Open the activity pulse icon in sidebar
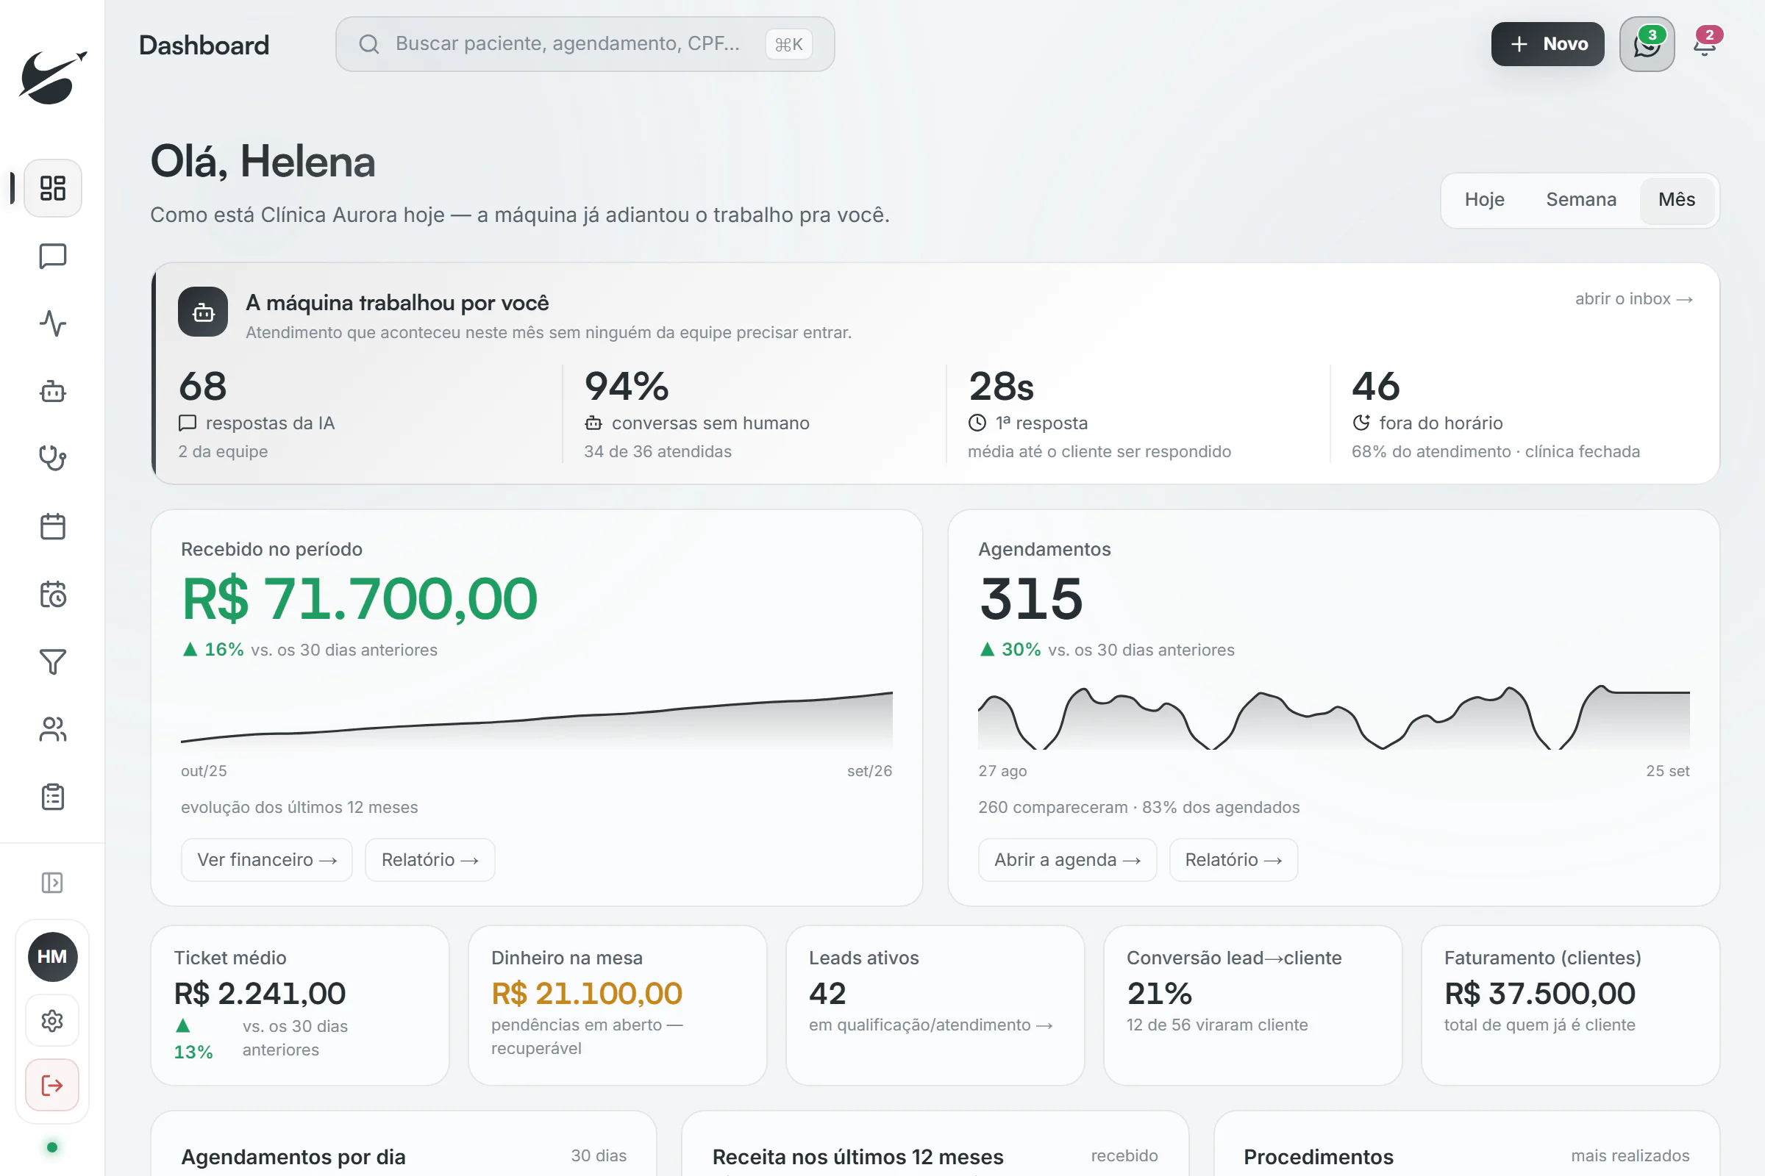Image resolution: width=1765 pixels, height=1176 pixels. coord(52,324)
